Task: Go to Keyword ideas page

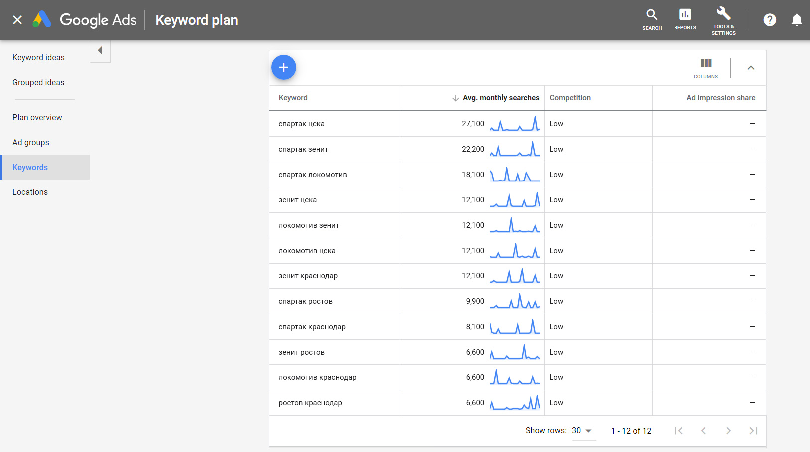Action: [38, 58]
